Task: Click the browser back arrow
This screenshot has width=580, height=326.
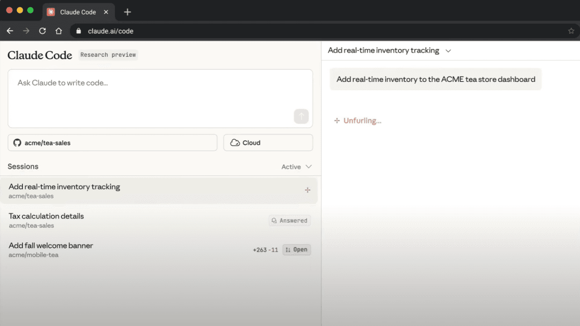Action: click(x=10, y=31)
